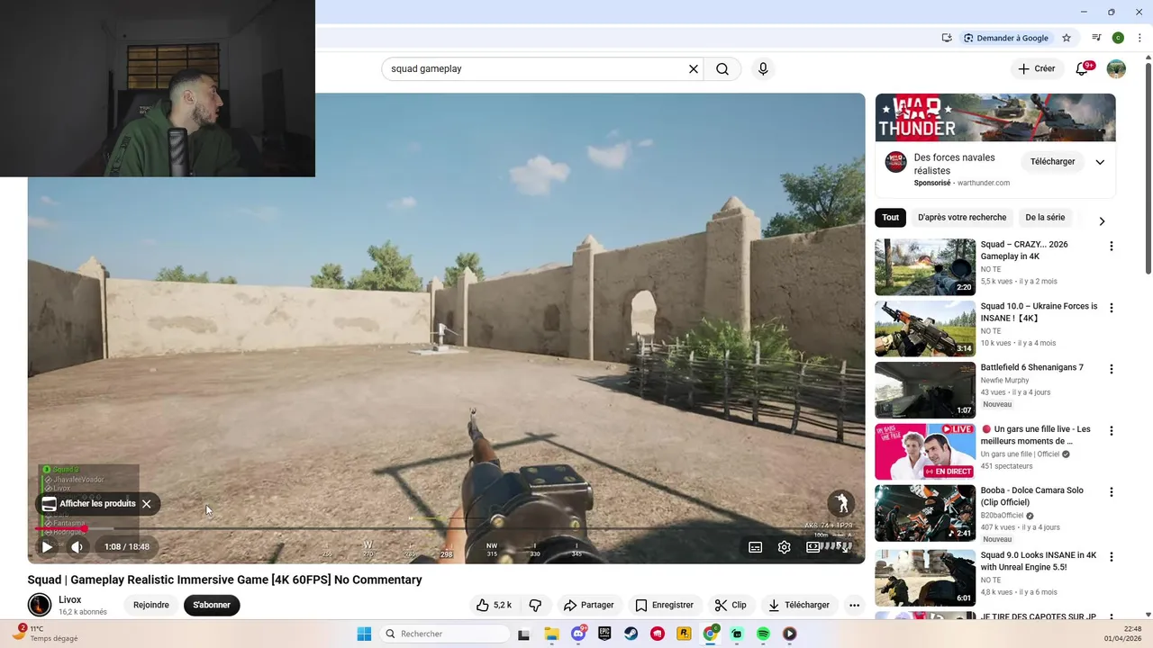Open the Créer menu
The image size is (1153, 648).
[1036, 69]
